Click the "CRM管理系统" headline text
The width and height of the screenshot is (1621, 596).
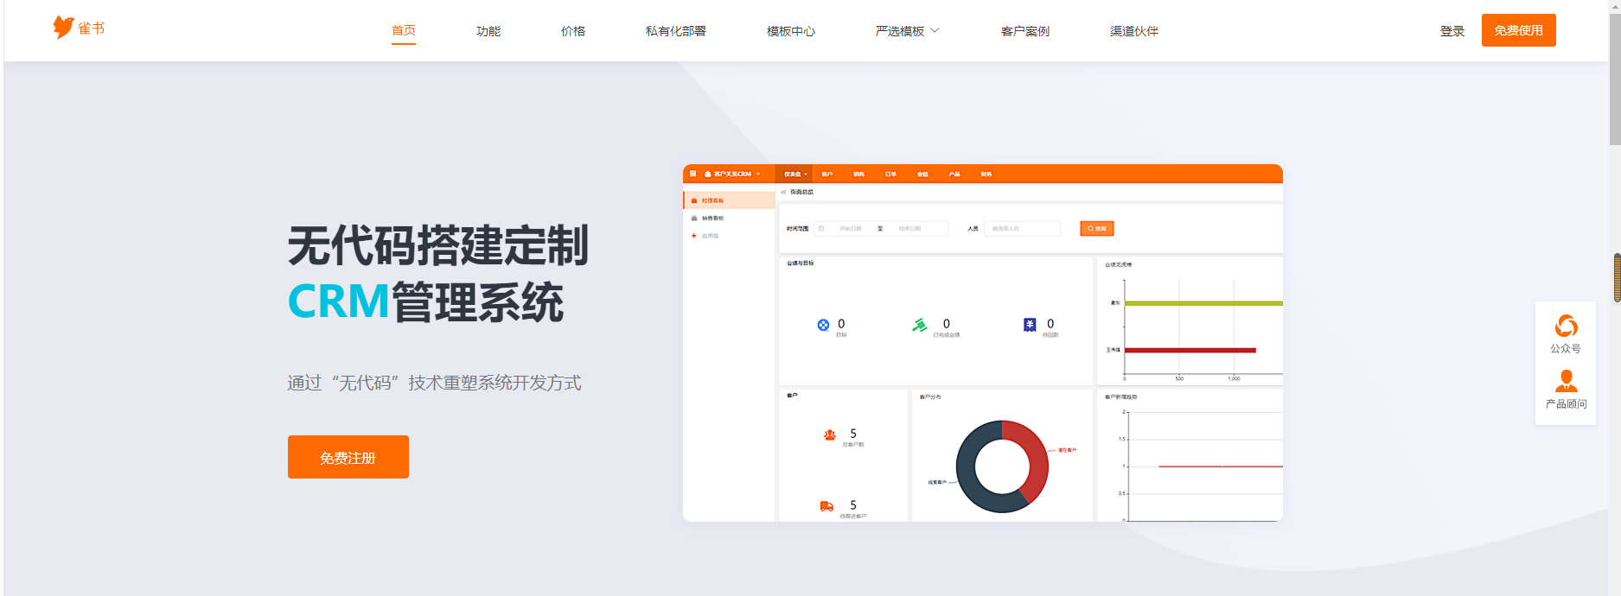(x=425, y=302)
